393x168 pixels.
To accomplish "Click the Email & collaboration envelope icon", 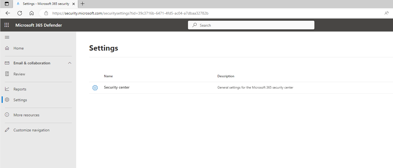I will click(7, 63).
